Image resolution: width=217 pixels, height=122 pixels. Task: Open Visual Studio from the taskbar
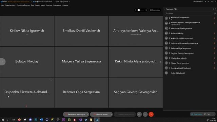click(x=80, y=120)
